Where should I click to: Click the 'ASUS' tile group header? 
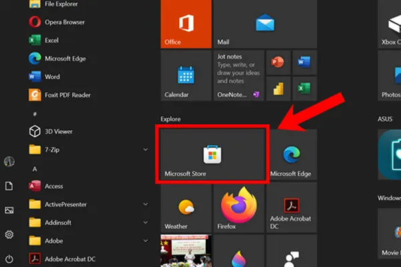pos(385,119)
